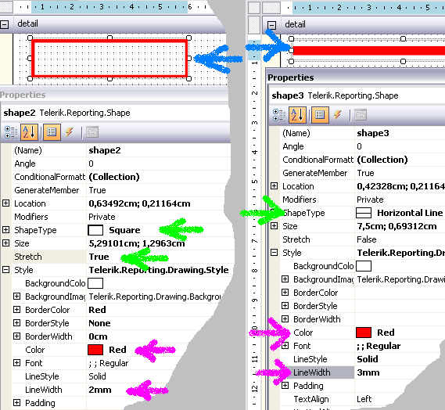Click ConditionalFormatting (Collection) in shape2
Viewport: 445px width, 410px height.
point(114,177)
